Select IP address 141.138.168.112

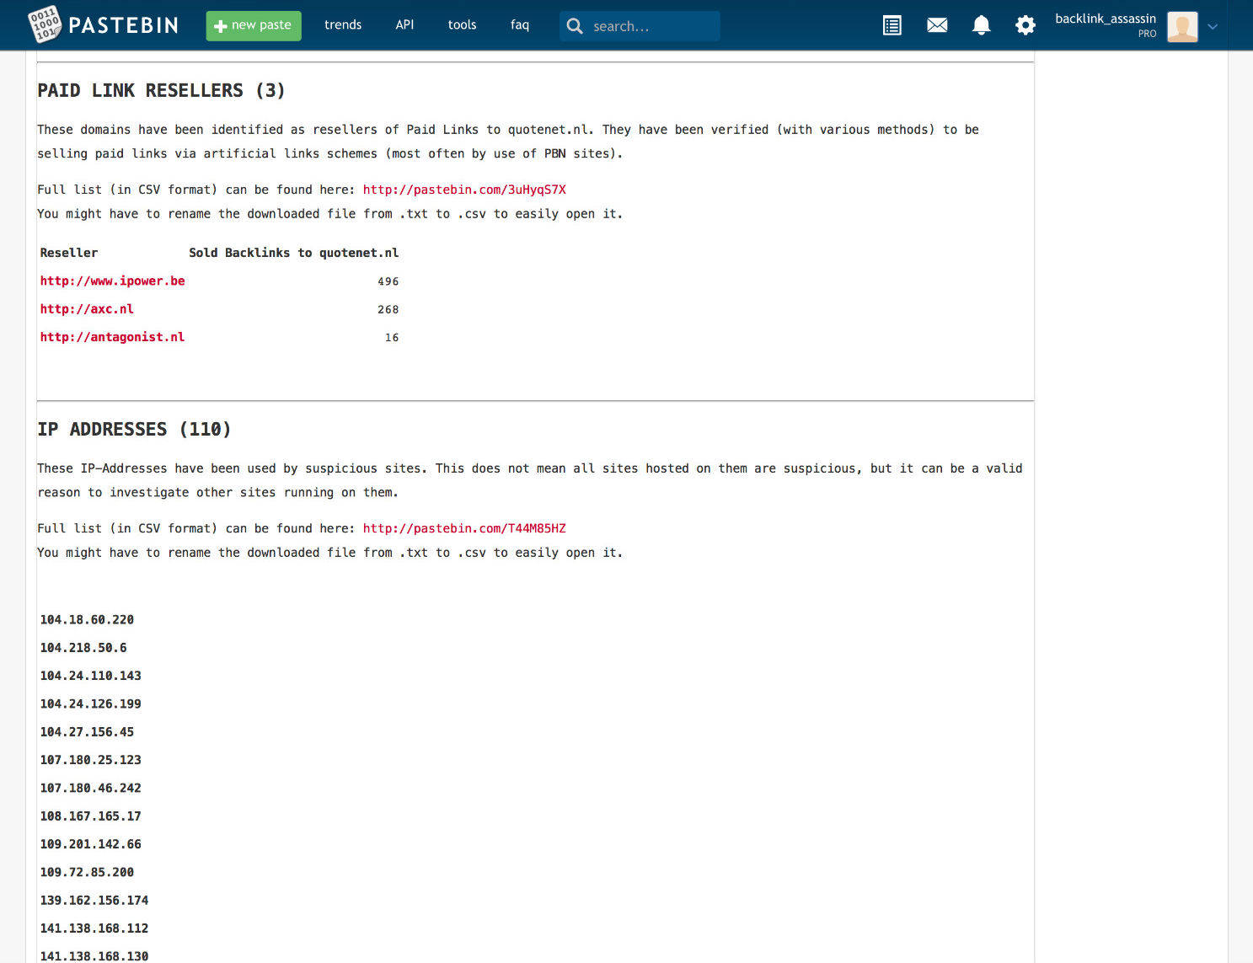tap(94, 928)
